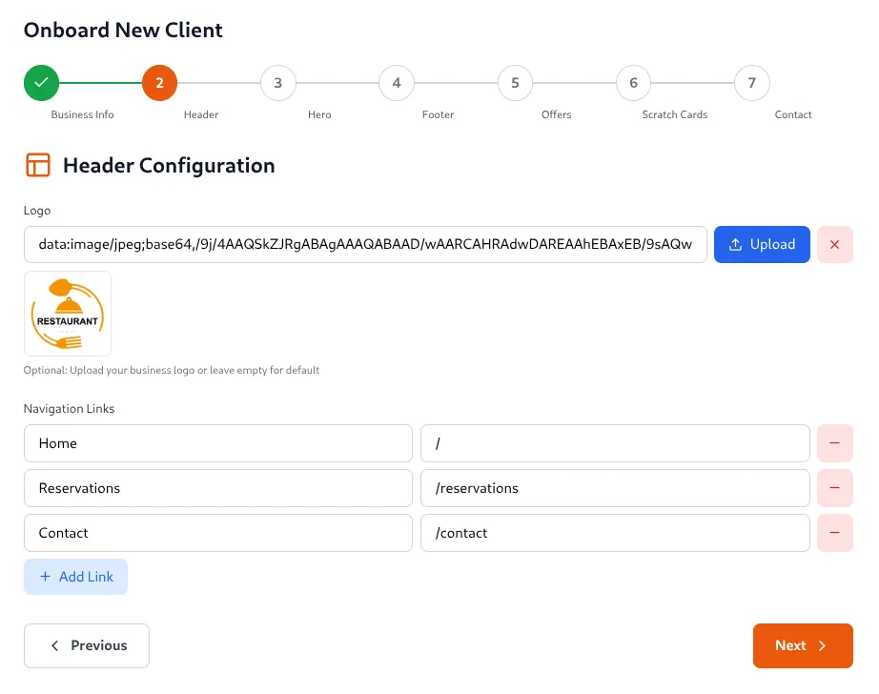
Task: Navigate to step 6 Scratch Cards
Action: pos(633,83)
